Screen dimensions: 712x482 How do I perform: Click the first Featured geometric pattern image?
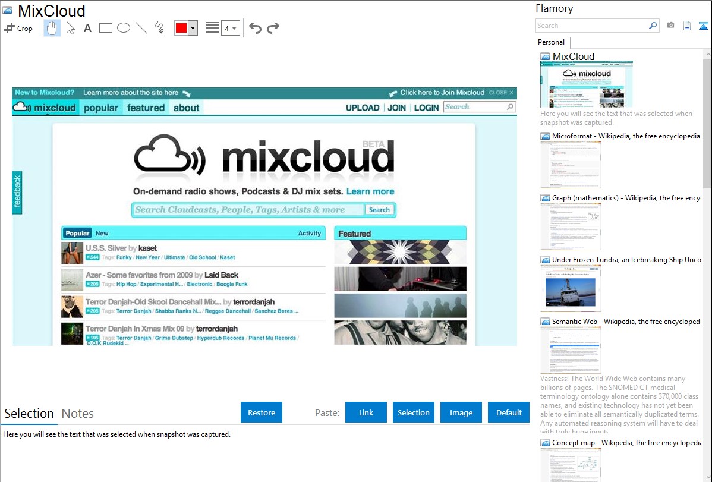(400, 252)
